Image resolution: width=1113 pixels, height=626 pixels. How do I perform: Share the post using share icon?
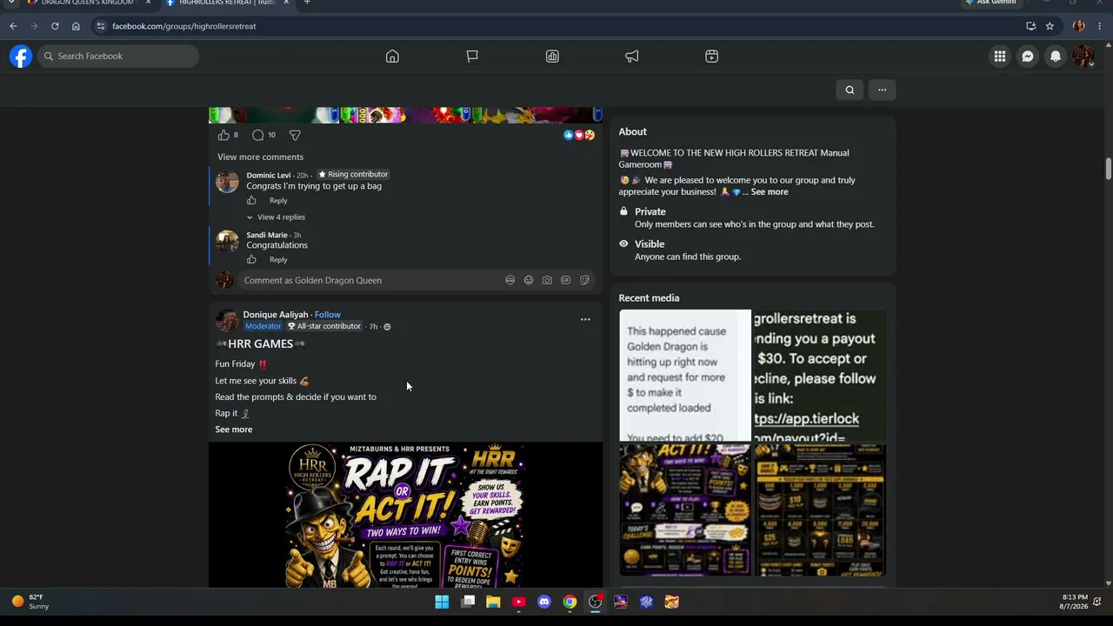[295, 135]
